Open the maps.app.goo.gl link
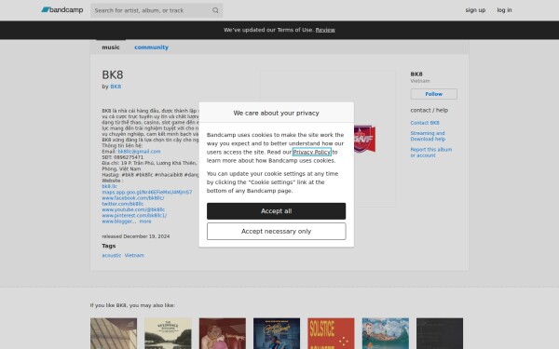559x349 pixels. click(147, 193)
